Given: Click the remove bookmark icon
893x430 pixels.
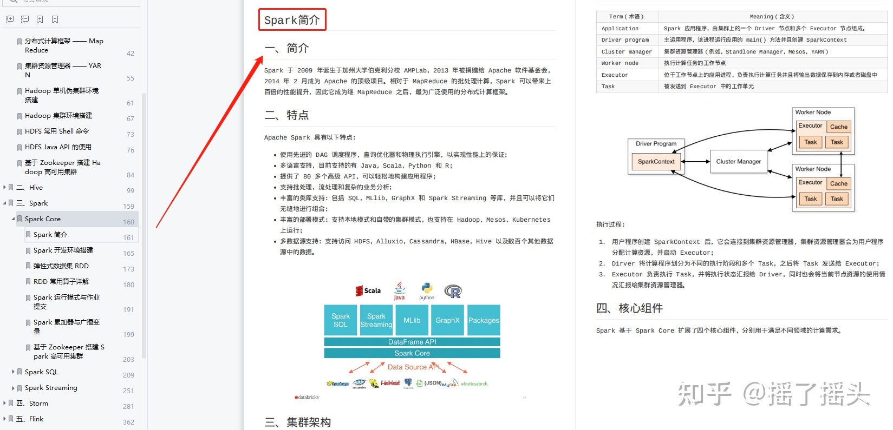Looking at the screenshot, I should 55,19.
